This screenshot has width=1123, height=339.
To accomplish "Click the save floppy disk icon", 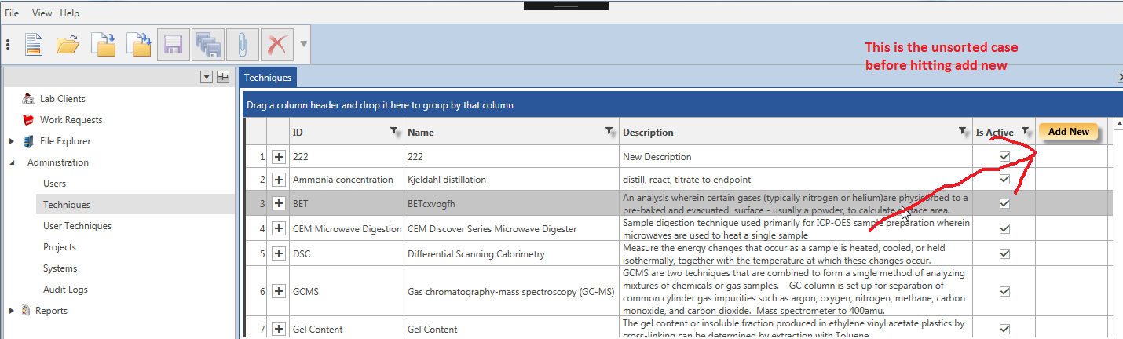I will (174, 45).
